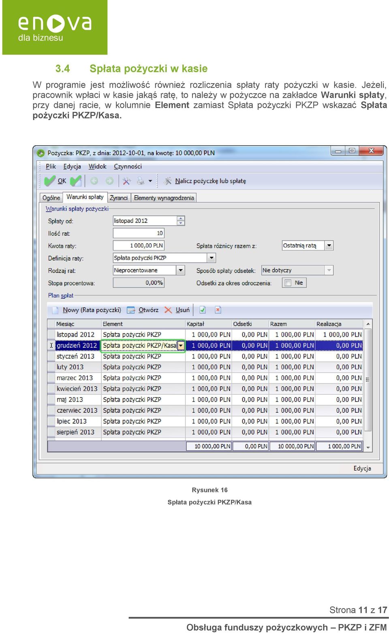
Task: Click the green checkmark document icon
Action: (203, 310)
